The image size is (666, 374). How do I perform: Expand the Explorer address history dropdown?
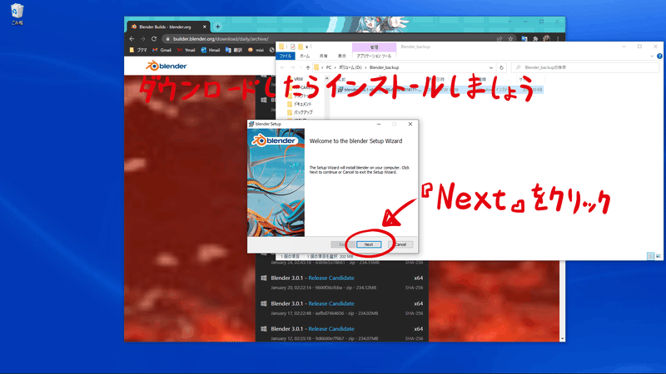[x=491, y=67]
